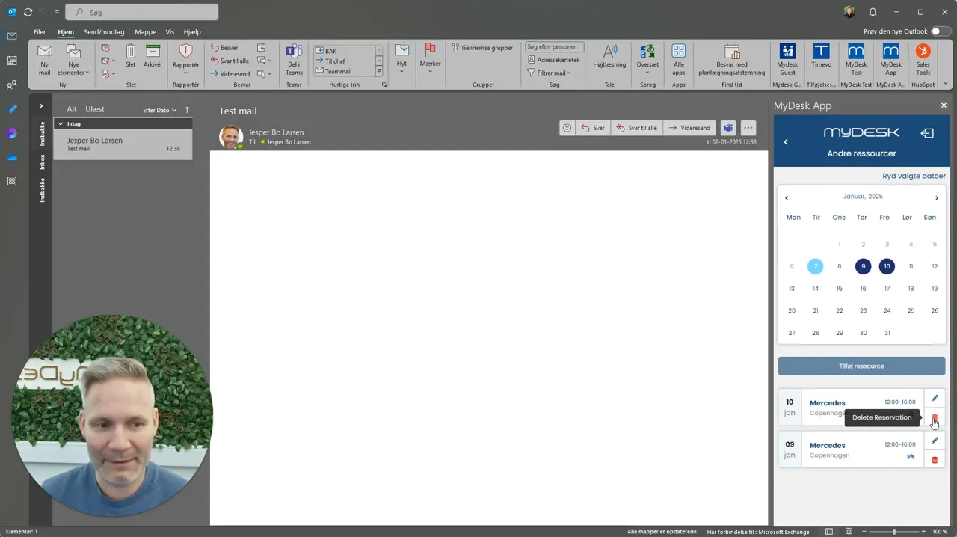Screen dimensions: 957x537
Task: Switch to the Send/modtag tab
Action: tap(104, 32)
